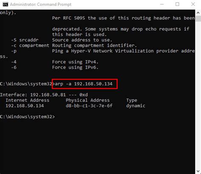Viewport: 201px width, 174px height.
Task: Click the 'dynamic' type value
Action: click(136, 106)
